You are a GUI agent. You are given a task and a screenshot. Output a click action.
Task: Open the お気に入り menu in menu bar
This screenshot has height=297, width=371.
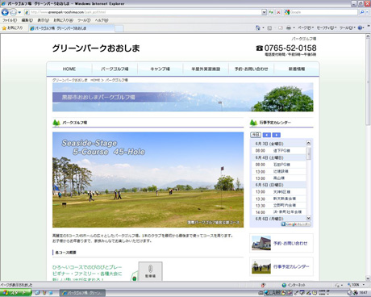[x=63, y=20]
